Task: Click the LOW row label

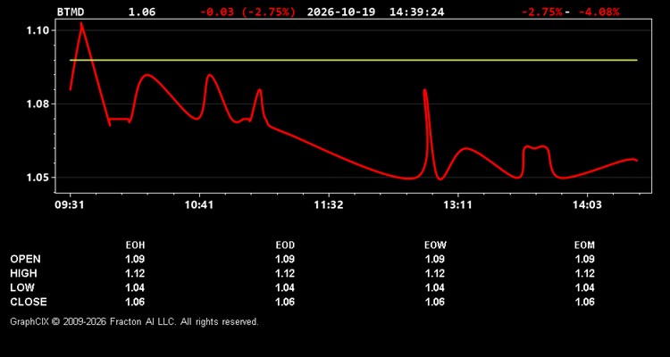Action: pyautogui.click(x=22, y=287)
